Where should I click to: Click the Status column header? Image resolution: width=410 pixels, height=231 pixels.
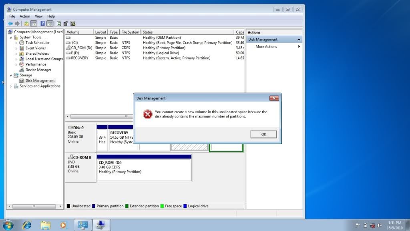pos(187,32)
